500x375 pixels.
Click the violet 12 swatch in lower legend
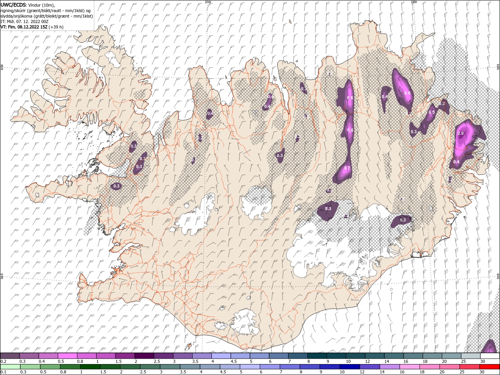369,367
